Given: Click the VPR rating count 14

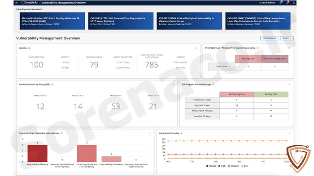Looking at the screenshot, I should click(78, 106).
